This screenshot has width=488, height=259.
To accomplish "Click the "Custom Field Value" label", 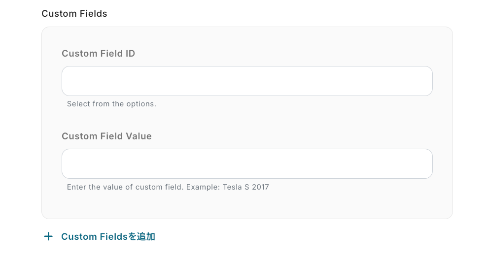I will 106,136.
